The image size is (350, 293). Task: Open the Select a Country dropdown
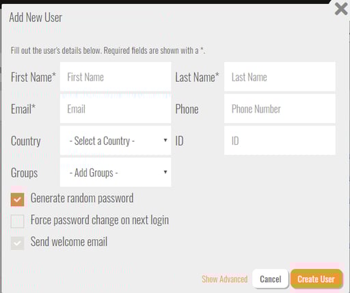tap(116, 141)
